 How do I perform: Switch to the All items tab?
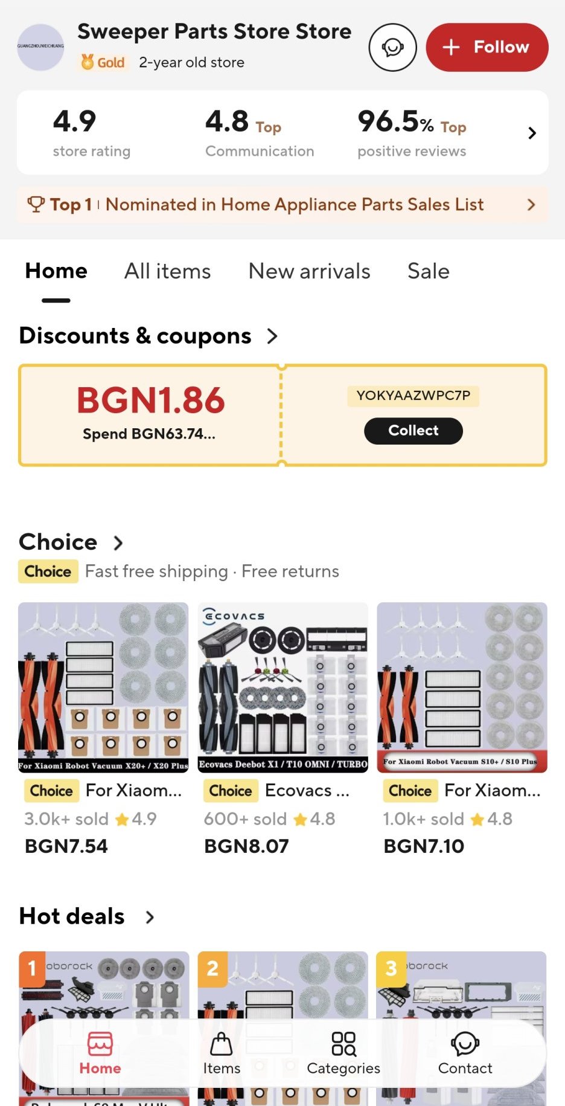point(167,271)
